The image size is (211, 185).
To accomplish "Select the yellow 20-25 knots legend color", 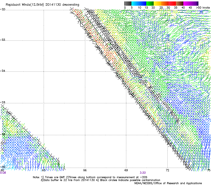I will tap(157, 3).
